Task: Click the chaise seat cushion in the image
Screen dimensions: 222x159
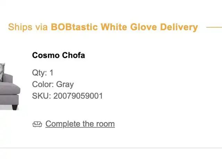Action: pyautogui.click(x=10, y=88)
